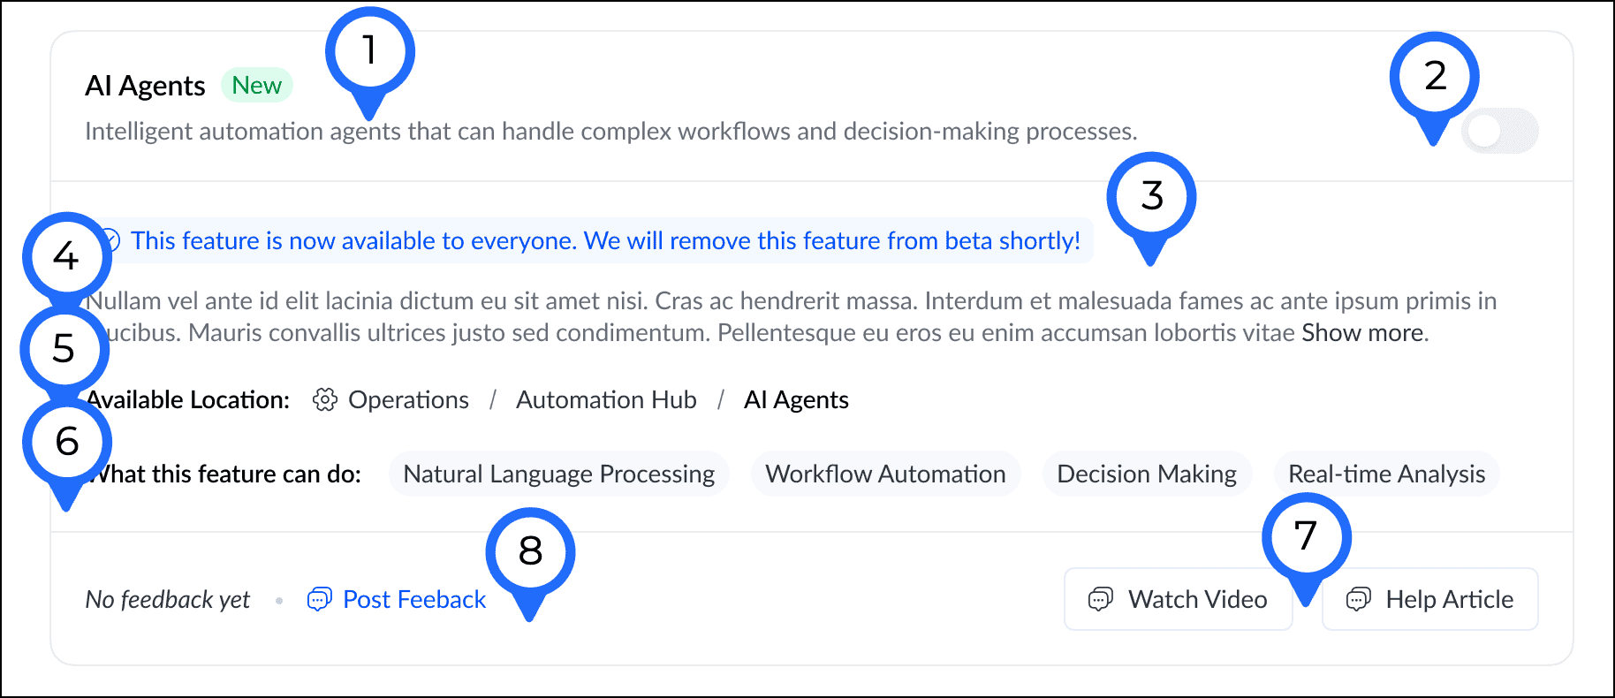Click the green New badge

click(x=256, y=86)
